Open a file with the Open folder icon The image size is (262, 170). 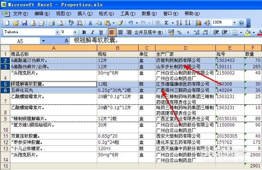16,23
